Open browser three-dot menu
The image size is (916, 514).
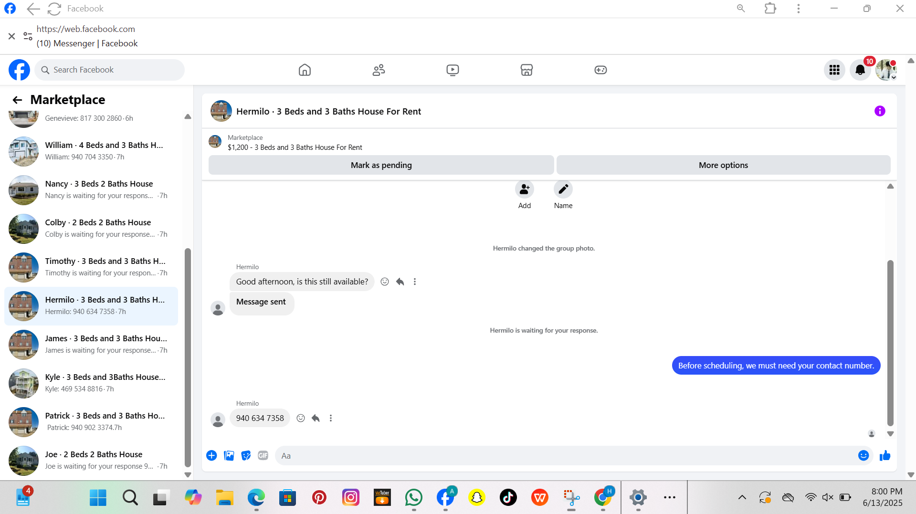tap(799, 9)
